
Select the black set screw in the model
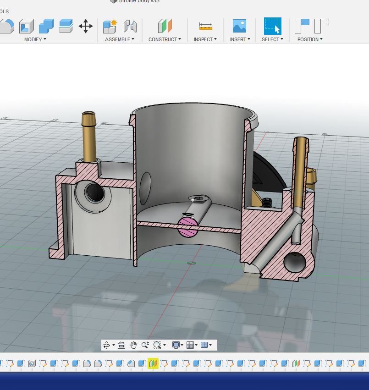(266, 203)
